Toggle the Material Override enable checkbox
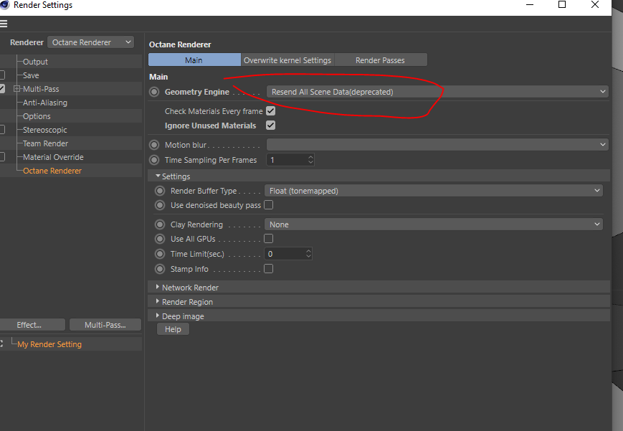 [2, 156]
